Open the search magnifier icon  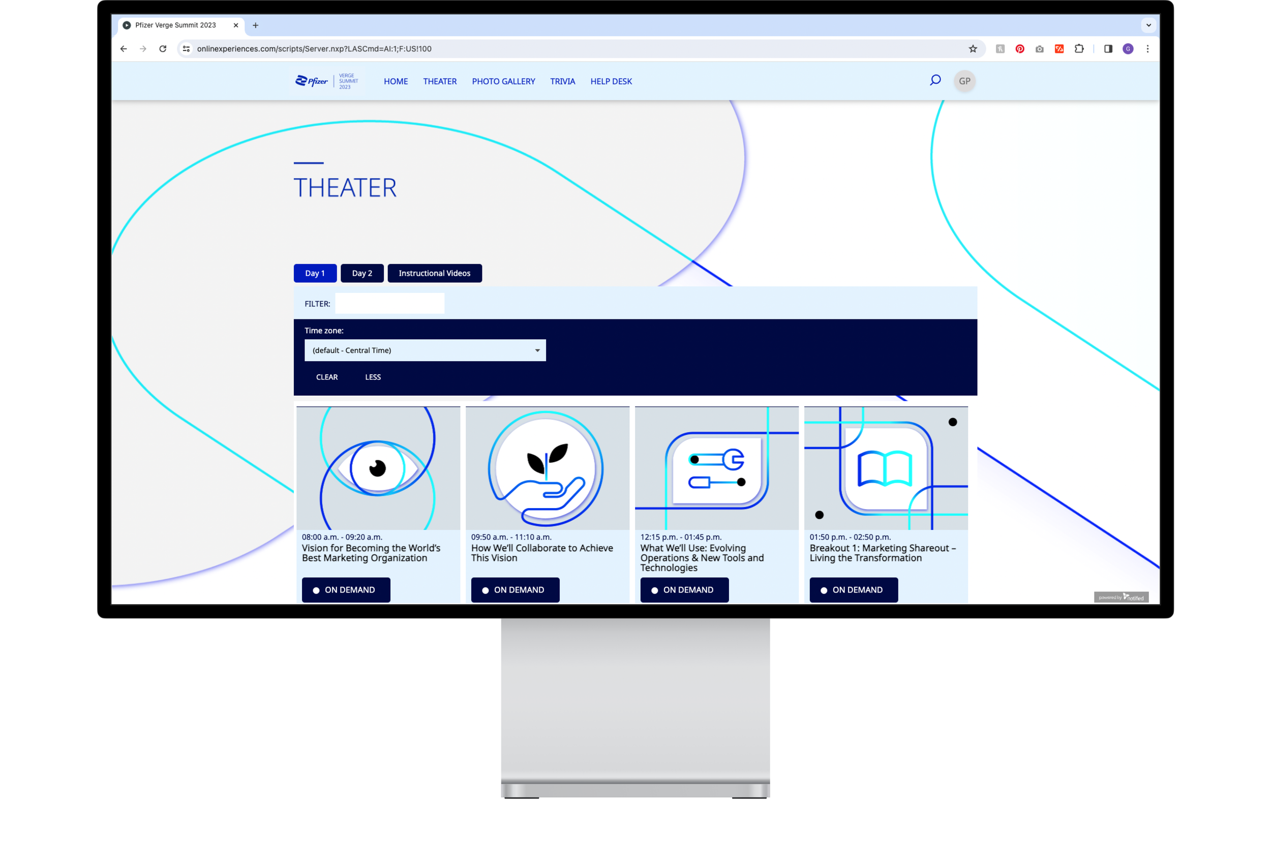[x=935, y=80]
